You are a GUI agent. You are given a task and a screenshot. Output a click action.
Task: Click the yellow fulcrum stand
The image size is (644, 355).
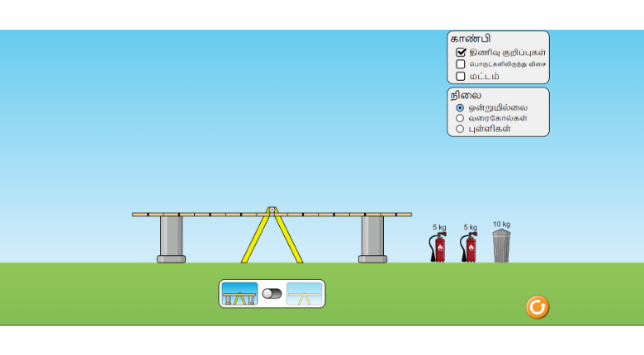272,239
